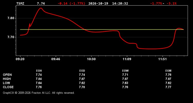This screenshot has width=193, height=103.
Task: Click the yellow reference price line
Action: 102,30
